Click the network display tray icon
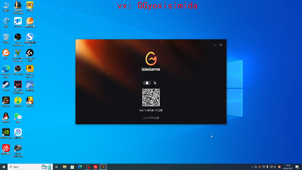 coord(263,167)
